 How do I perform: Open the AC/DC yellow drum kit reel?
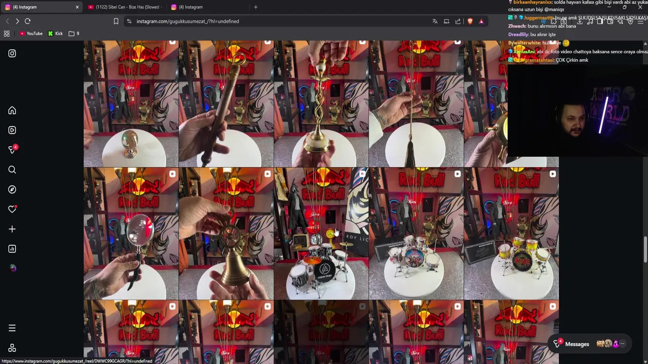click(x=511, y=234)
